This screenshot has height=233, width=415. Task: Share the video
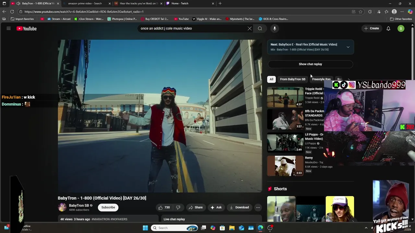pos(196,207)
